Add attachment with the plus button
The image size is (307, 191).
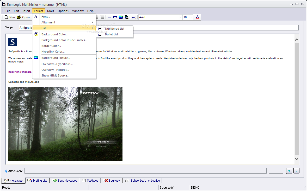click(x=289, y=171)
